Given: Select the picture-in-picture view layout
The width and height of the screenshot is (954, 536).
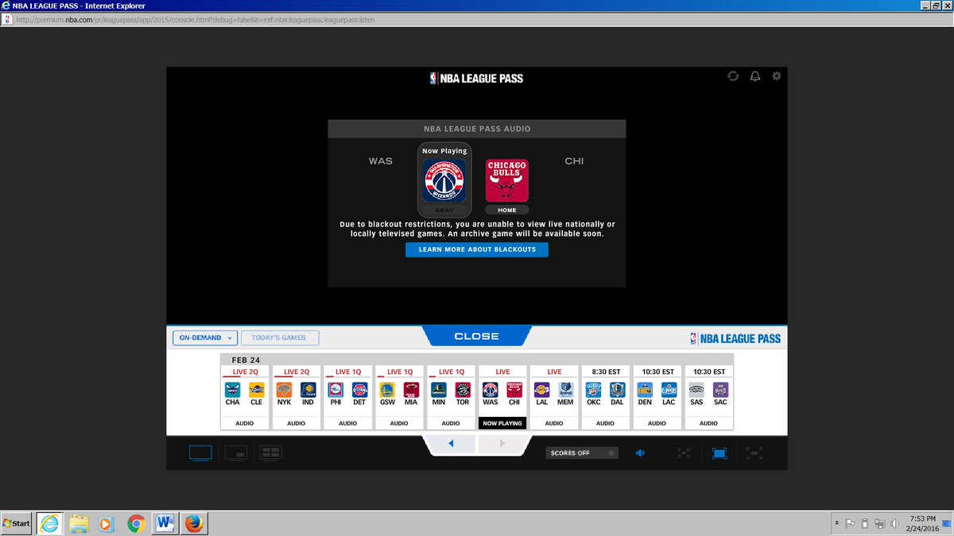Looking at the screenshot, I should [x=236, y=453].
